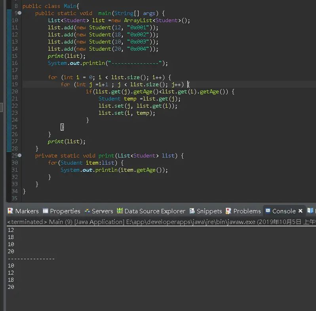The image size is (316, 311).
Task: Switch to the Data Source Explorer tab label
Action: click(x=155, y=211)
